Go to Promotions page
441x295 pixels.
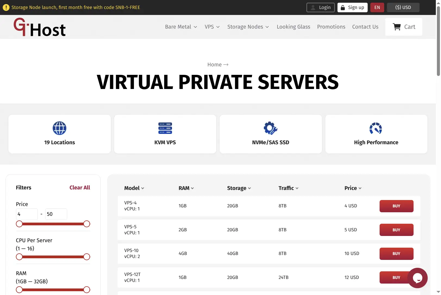(x=331, y=27)
